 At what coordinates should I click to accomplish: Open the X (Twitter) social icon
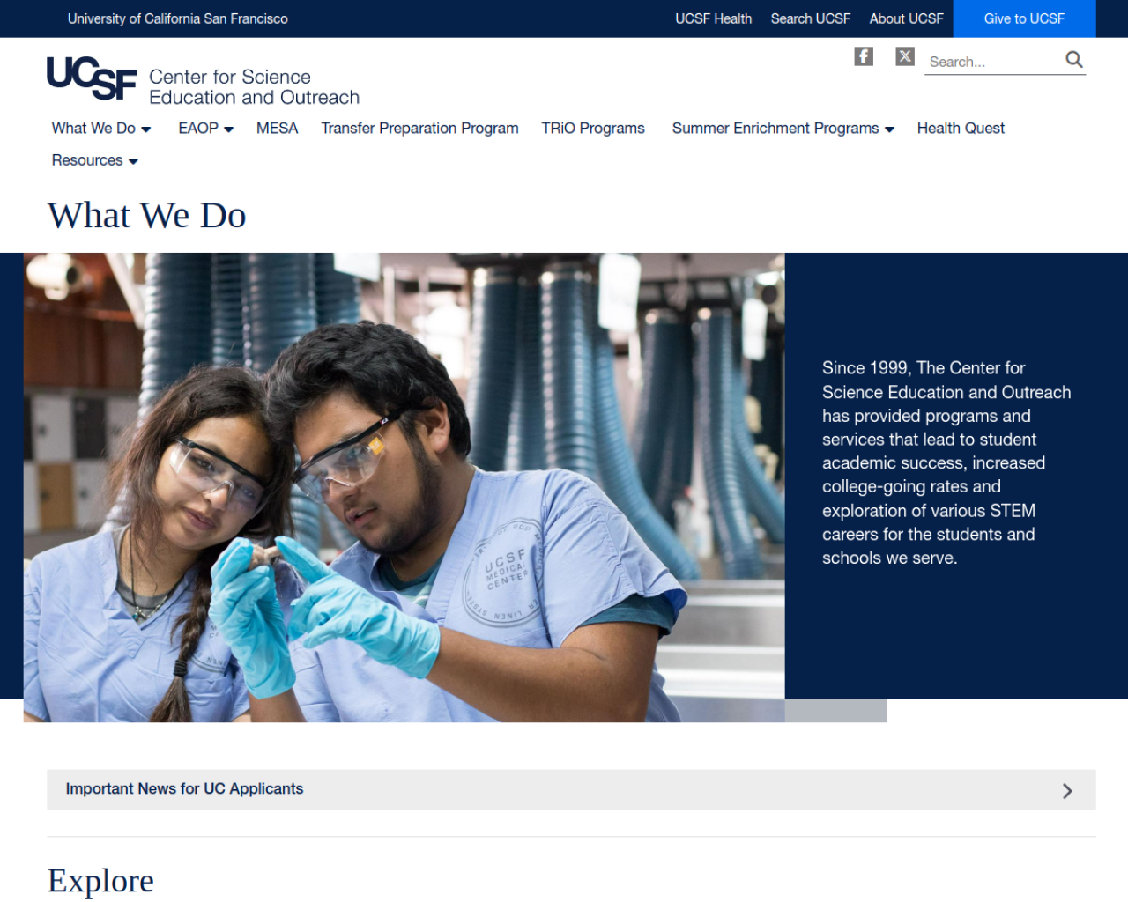(x=905, y=56)
